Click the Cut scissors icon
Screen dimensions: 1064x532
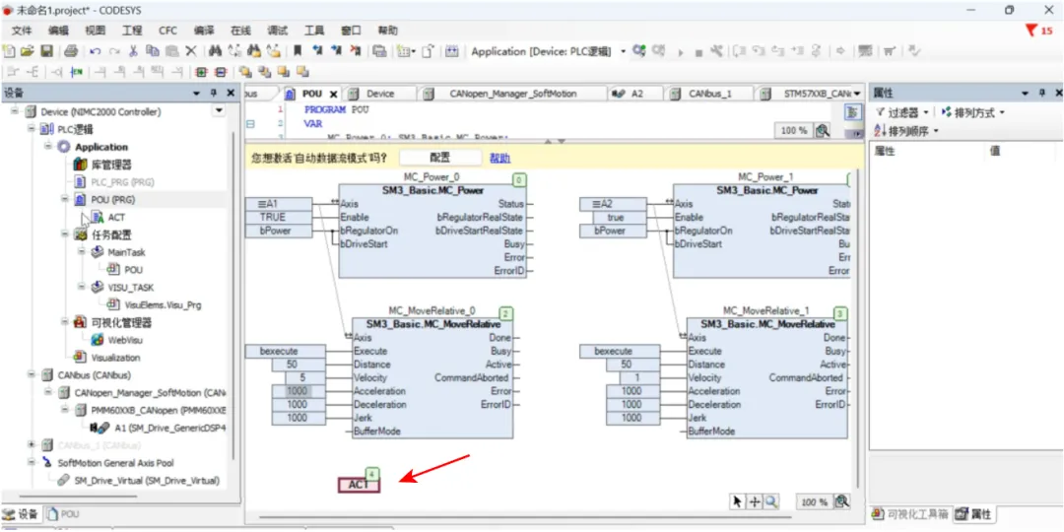pyautogui.click(x=134, y=51)
